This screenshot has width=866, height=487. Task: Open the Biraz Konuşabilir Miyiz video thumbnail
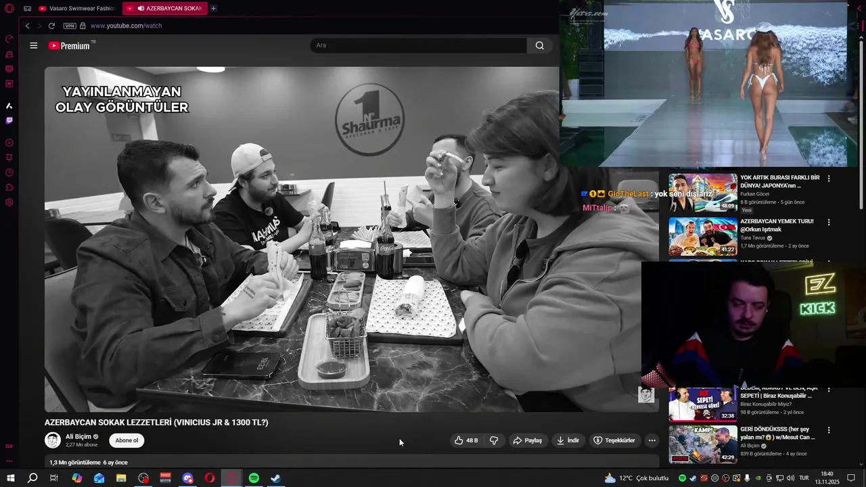[x=703, y=404]
